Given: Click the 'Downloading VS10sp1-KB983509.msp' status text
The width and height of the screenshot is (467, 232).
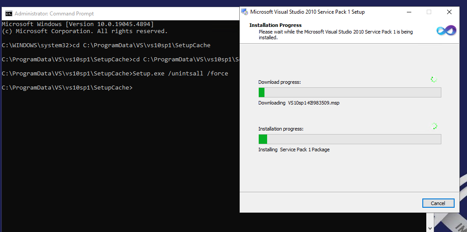Looking at the screenshot, I should (x=299, y=103).
